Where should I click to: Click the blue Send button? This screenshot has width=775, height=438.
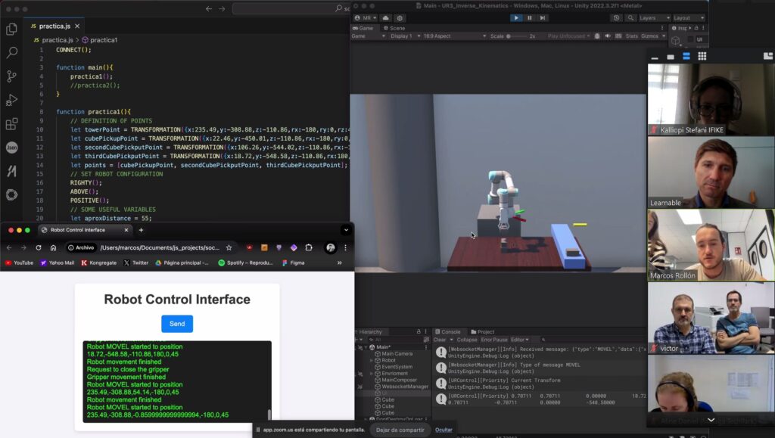(x=177, y=324)
